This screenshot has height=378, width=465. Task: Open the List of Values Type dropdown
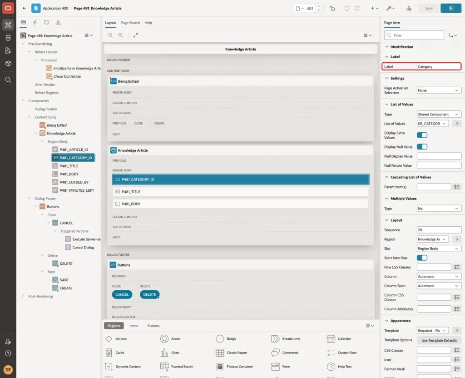click(x=439, y=114)
